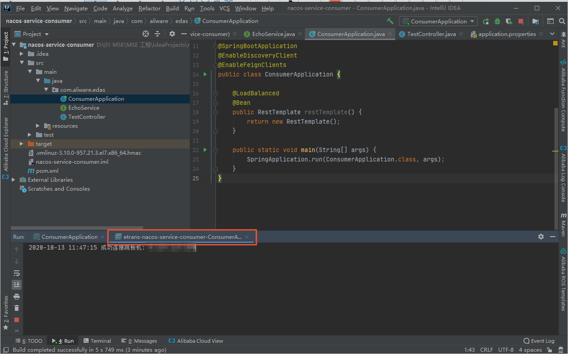
Task: Expand the target folder
Action: pos(22,144)
